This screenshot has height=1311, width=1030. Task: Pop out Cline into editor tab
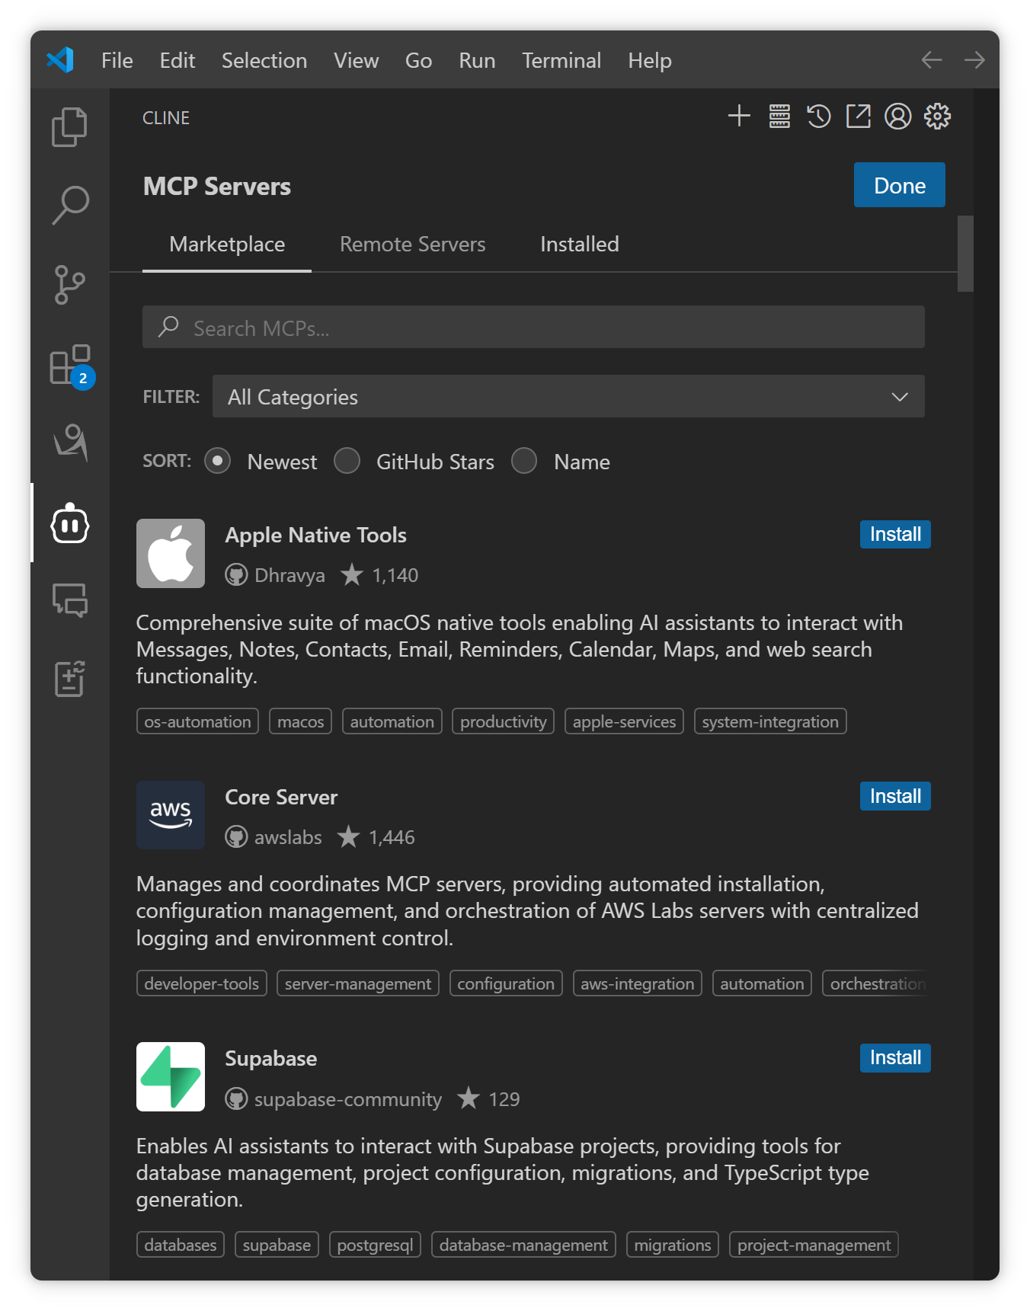[859, 117]
